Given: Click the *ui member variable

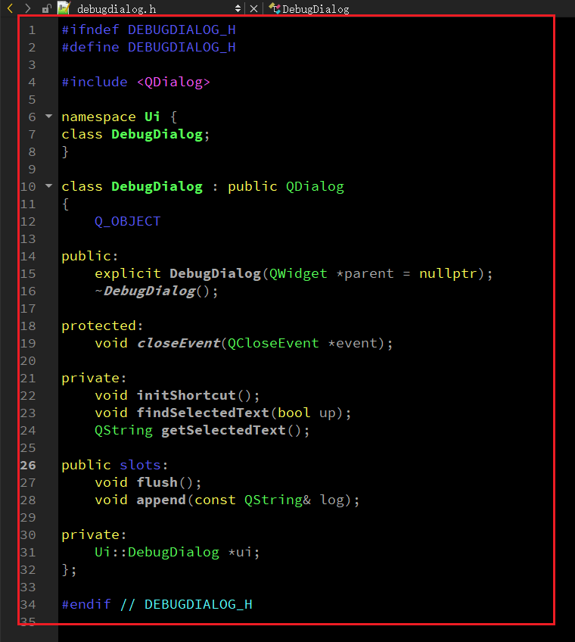Looking at the screenshot, I should point(240,553).
